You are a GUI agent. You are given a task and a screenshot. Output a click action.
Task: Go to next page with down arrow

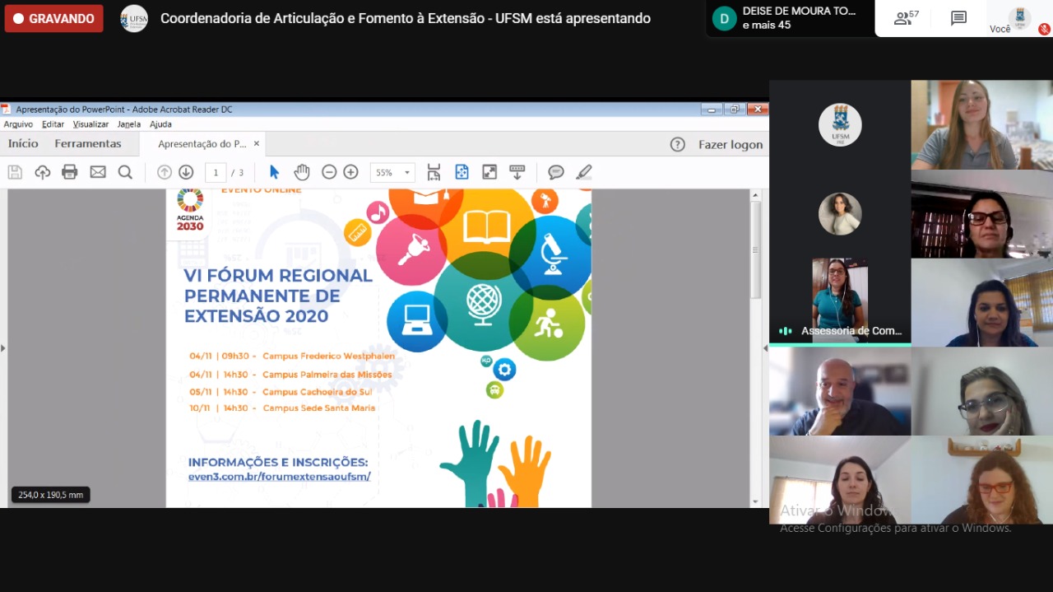click(186, 172)
